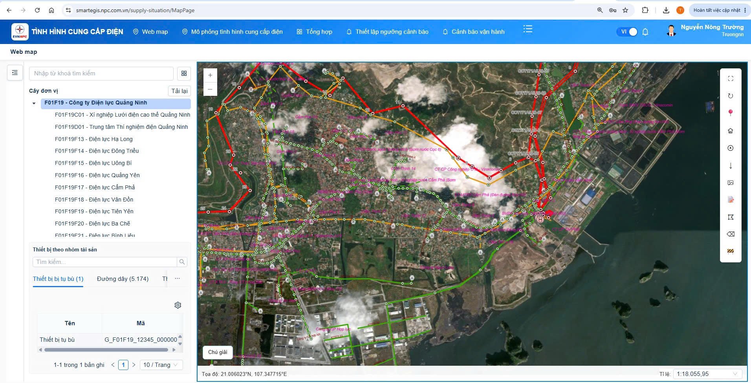Image resolution: width=751 pixels, height=383 pixels.
Task: Zoom out on the map
Action: 210,89
